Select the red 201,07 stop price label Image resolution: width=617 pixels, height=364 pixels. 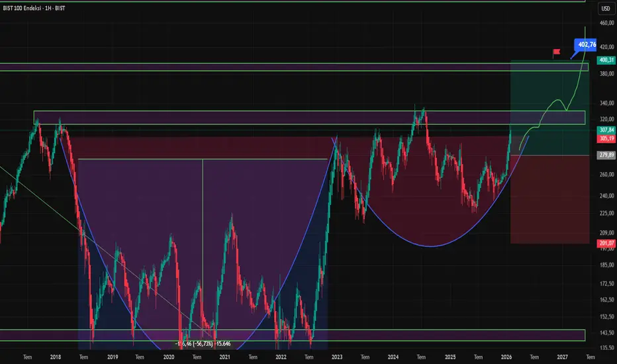[x=606, y=244]
